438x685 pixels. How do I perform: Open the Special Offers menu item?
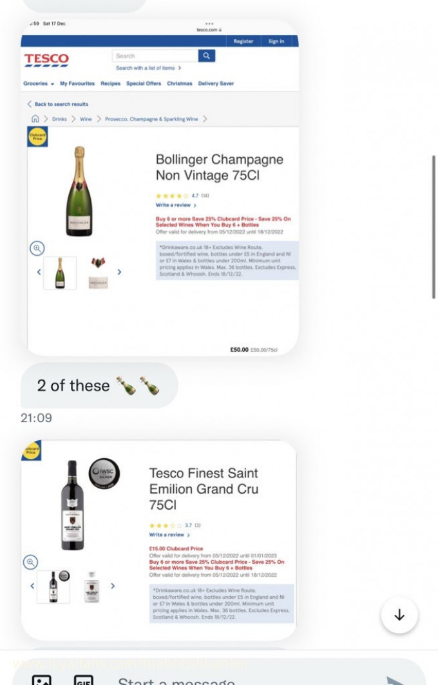(144, 84)
